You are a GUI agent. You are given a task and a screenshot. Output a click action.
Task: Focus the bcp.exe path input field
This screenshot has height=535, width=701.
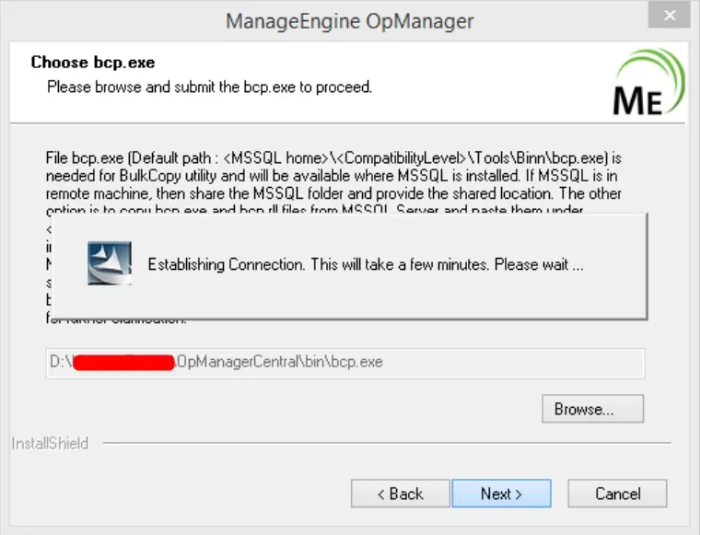tap(345, 363)
